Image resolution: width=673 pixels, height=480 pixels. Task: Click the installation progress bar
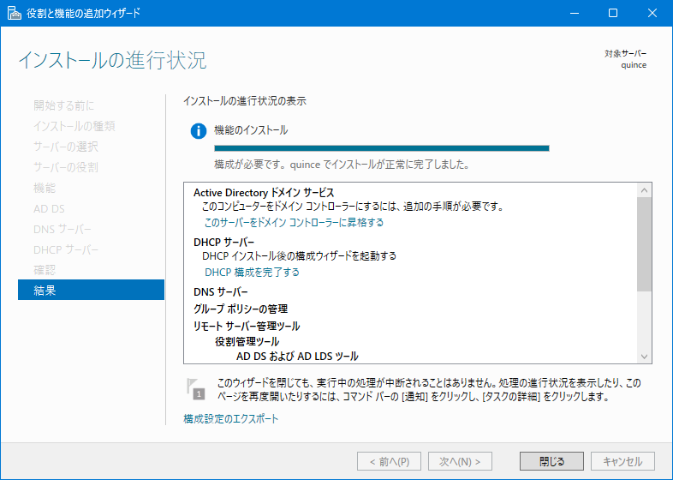[382, 148]
